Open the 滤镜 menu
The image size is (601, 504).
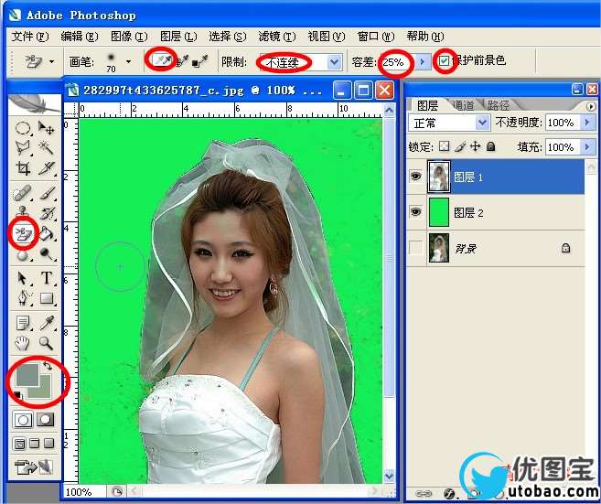277,37
